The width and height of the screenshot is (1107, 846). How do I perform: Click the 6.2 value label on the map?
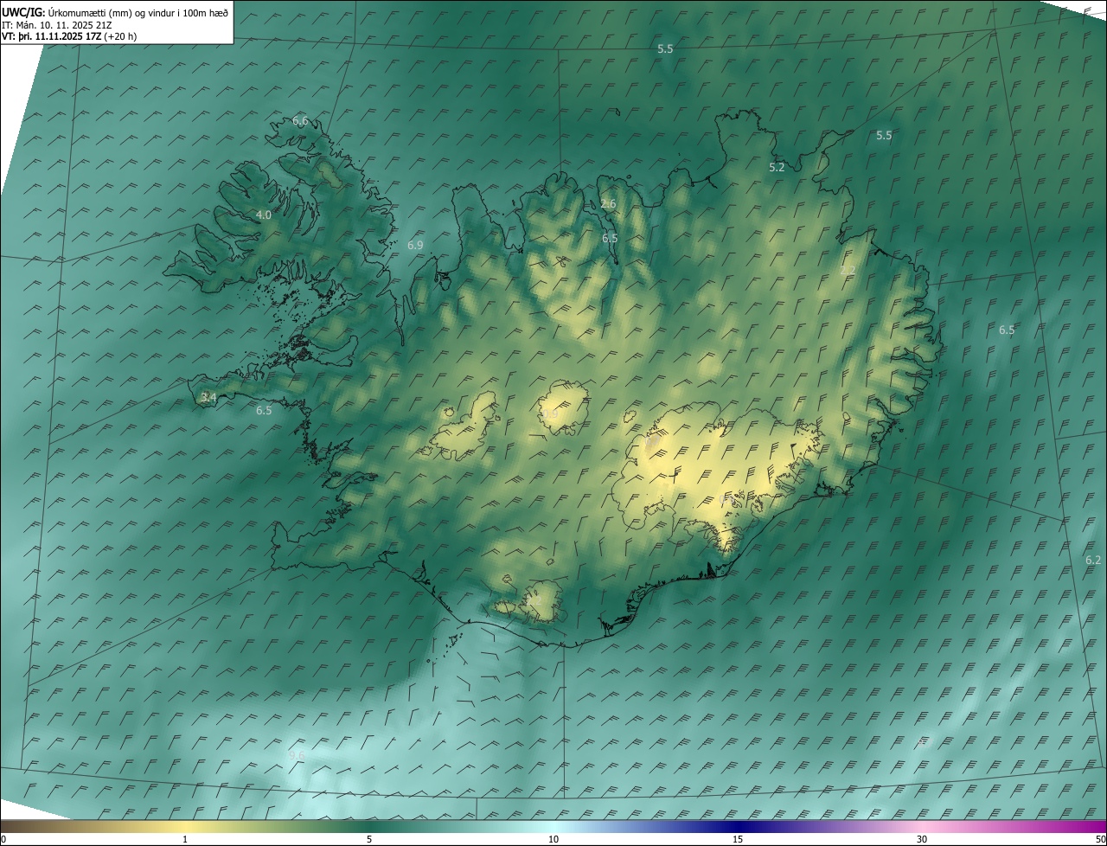click(1093, 561)
